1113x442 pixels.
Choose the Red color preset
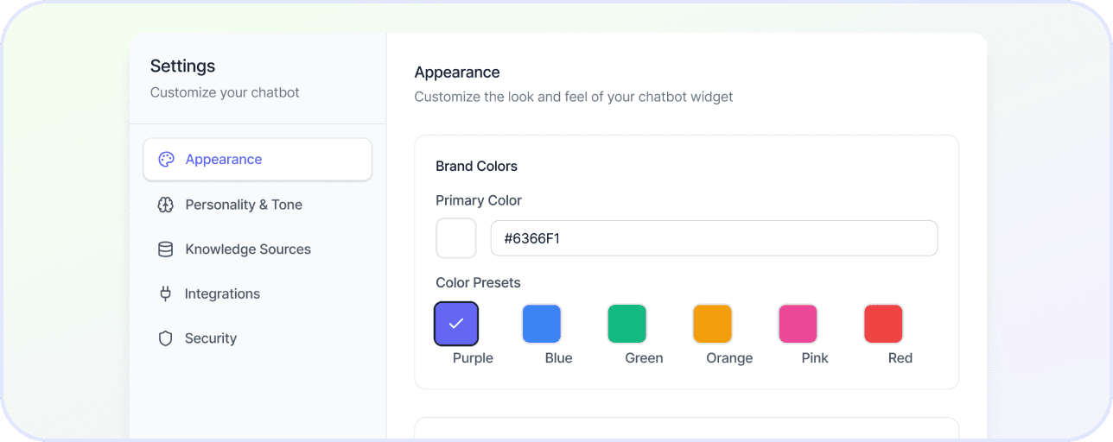point(884,324)
